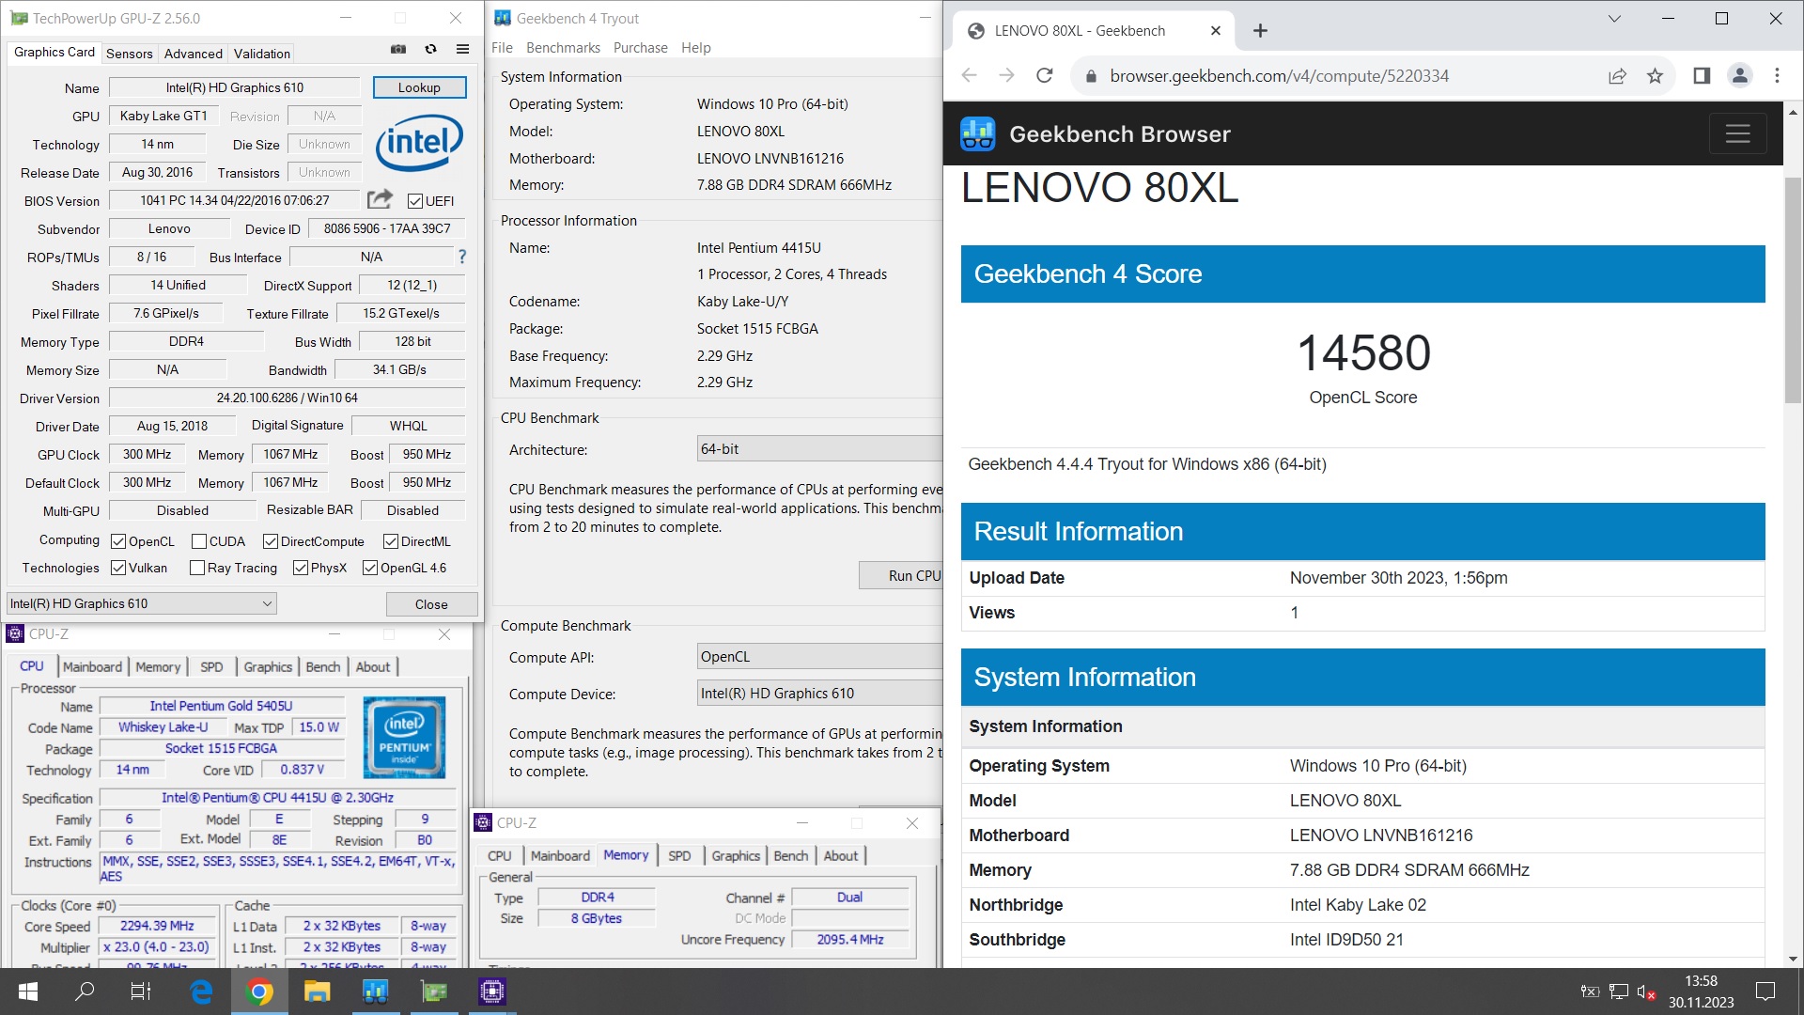Toggle CUDA checkbox
This screenshot has width=1804, height=1015.
(199, 541)
